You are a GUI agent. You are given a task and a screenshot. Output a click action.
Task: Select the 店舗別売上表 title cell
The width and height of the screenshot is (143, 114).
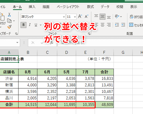[x=9, y=59]
